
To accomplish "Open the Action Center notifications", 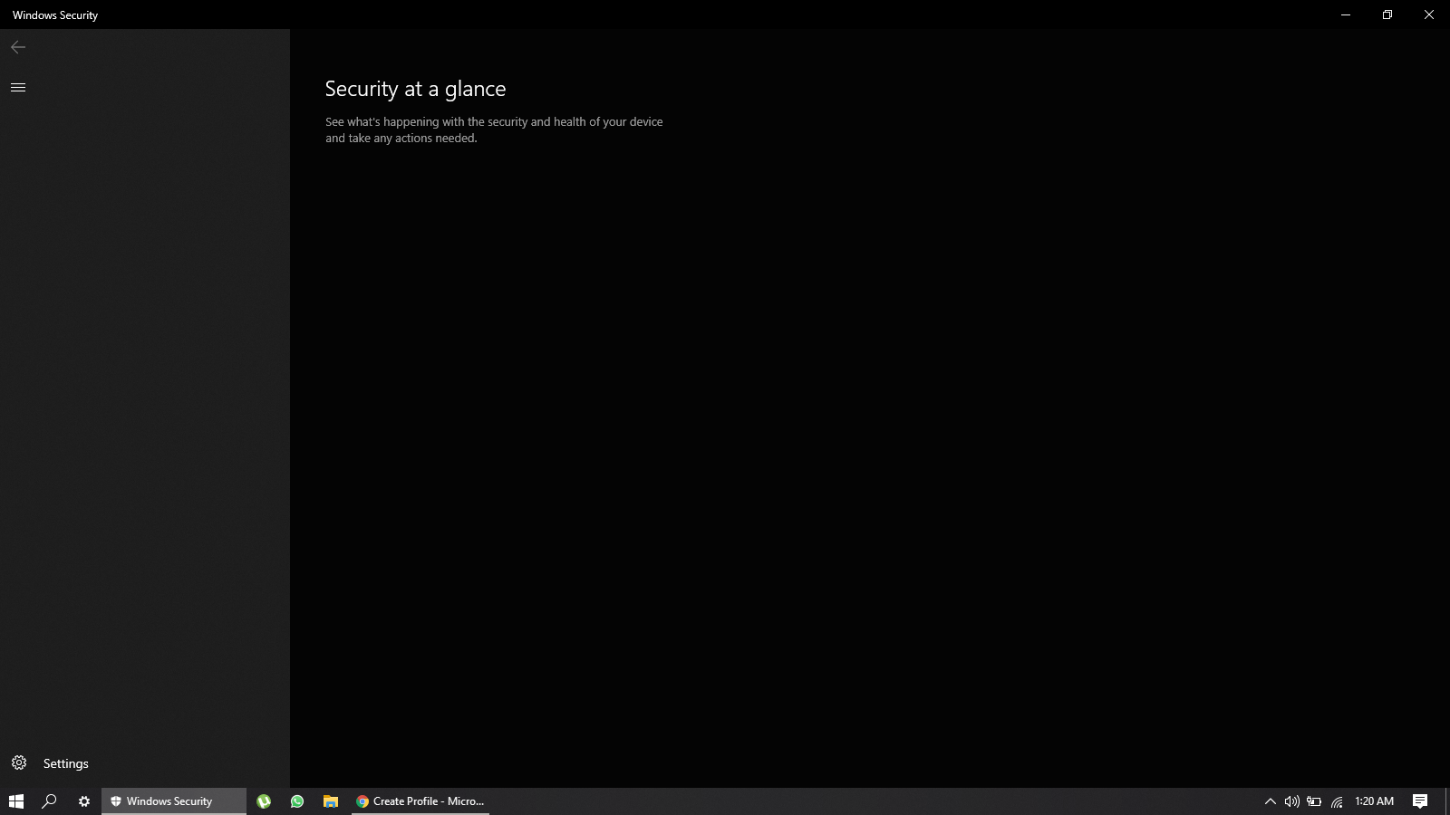I will pyautogui.click(x=1420, y=801).
